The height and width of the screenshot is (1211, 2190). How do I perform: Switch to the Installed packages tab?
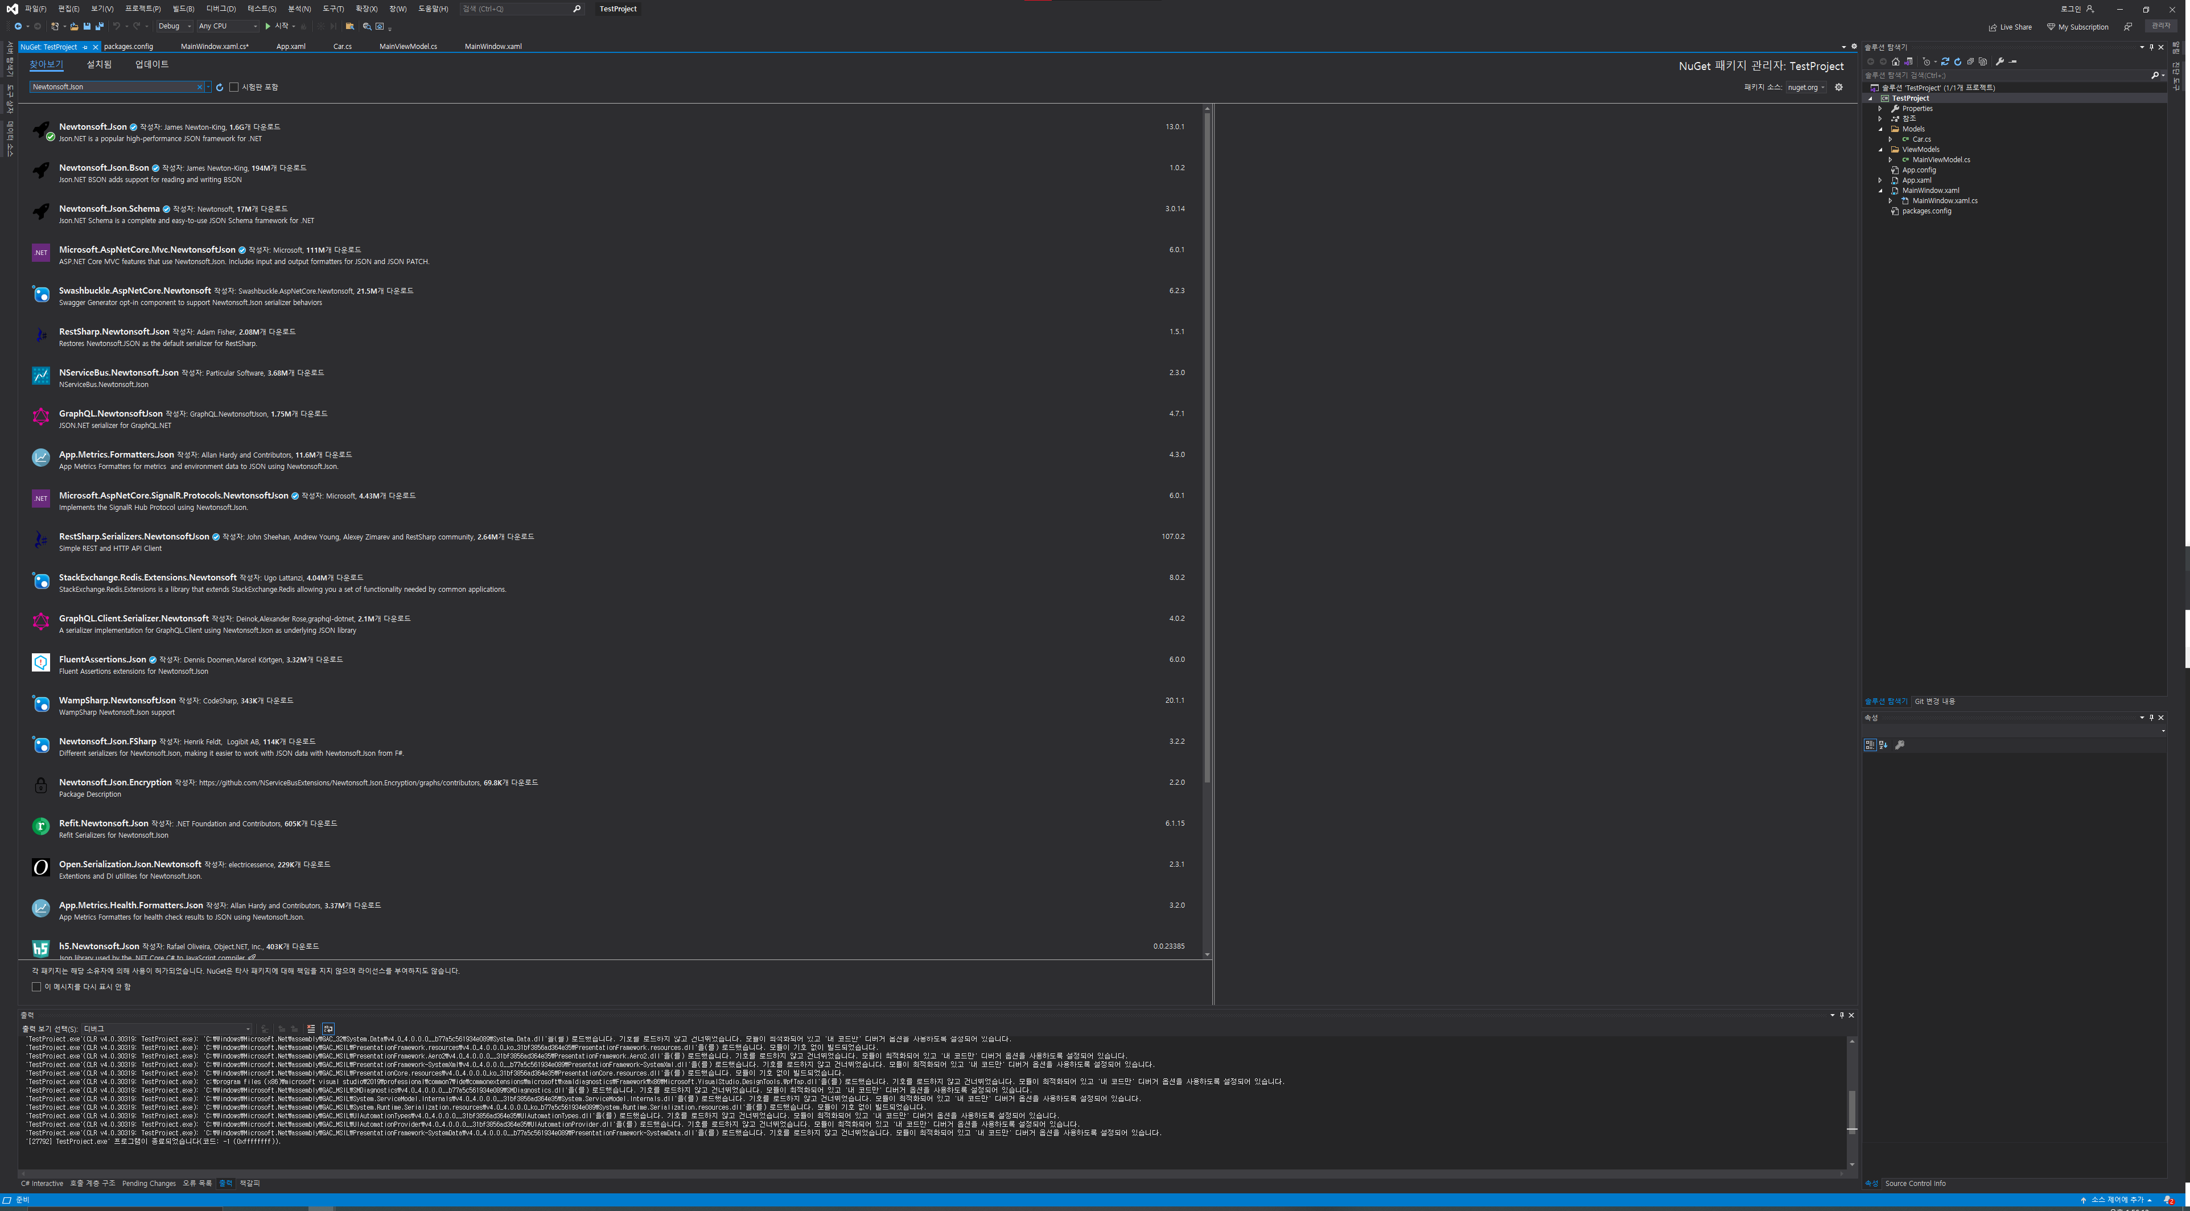point(98,64)
